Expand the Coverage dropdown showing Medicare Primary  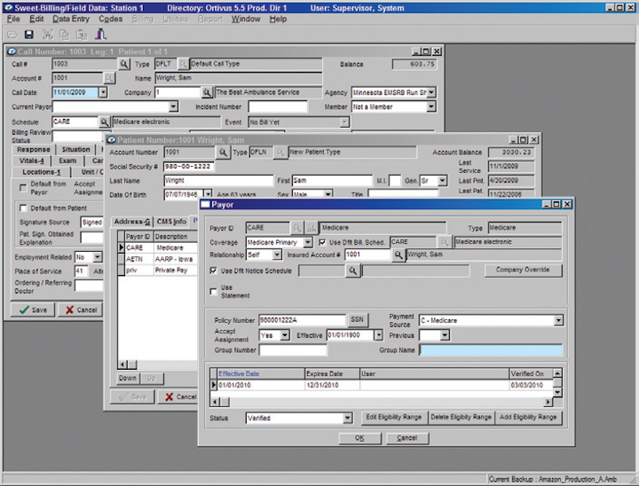pyautogui.click(x=308, y=241)
